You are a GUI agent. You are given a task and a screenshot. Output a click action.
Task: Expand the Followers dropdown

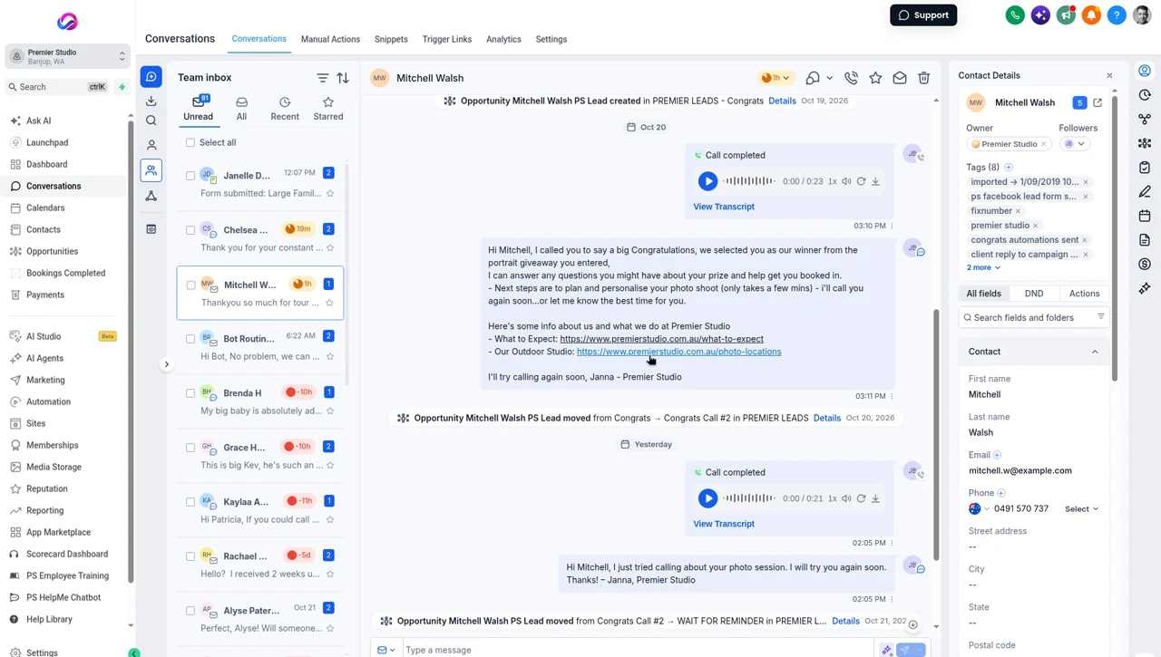coord(1075,144)
